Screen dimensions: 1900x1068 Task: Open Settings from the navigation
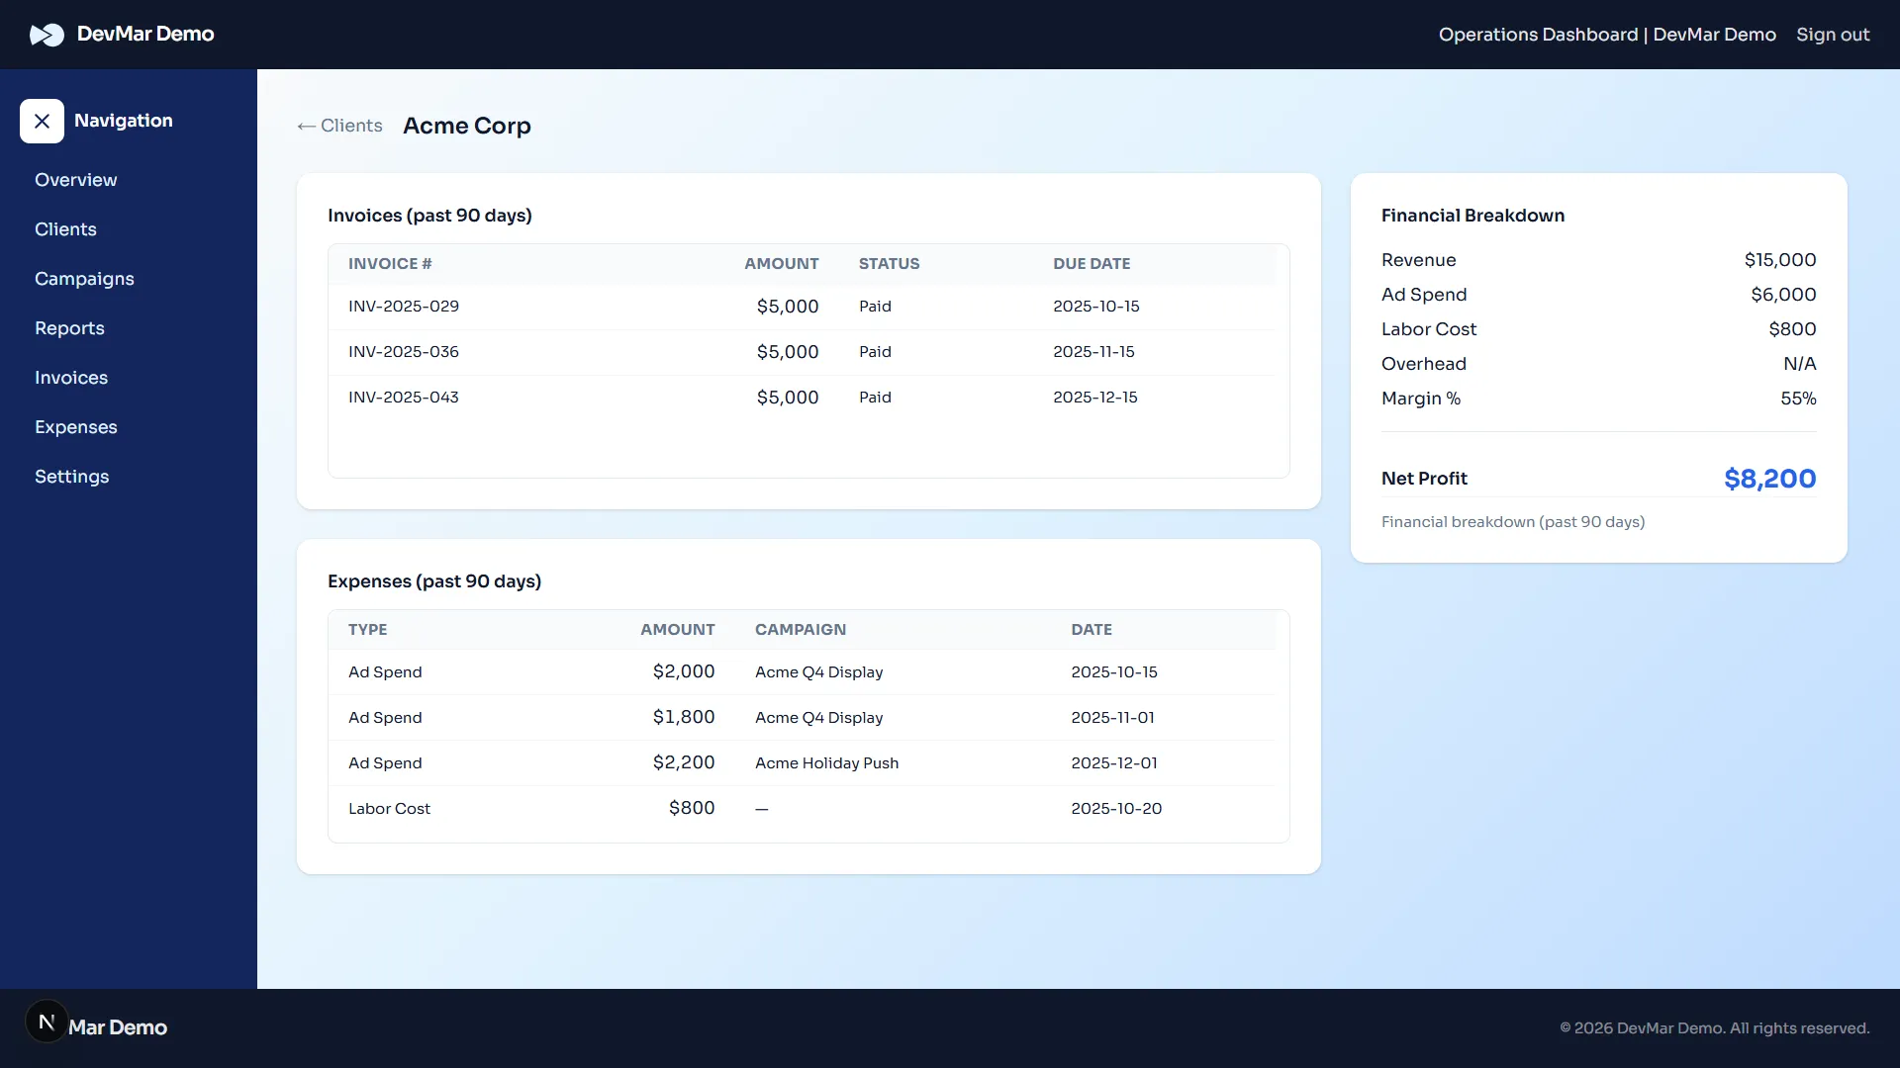point(71,477)
